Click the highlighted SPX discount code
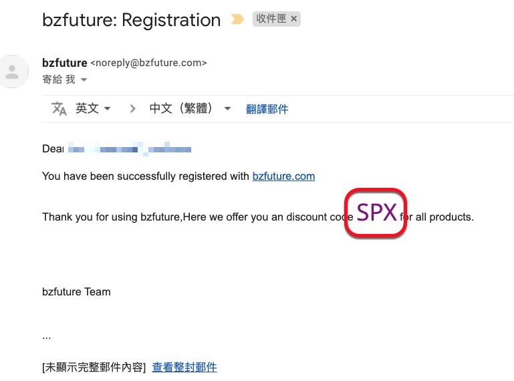Viewport: 514px width, 381px height. (x=376, y=213)
